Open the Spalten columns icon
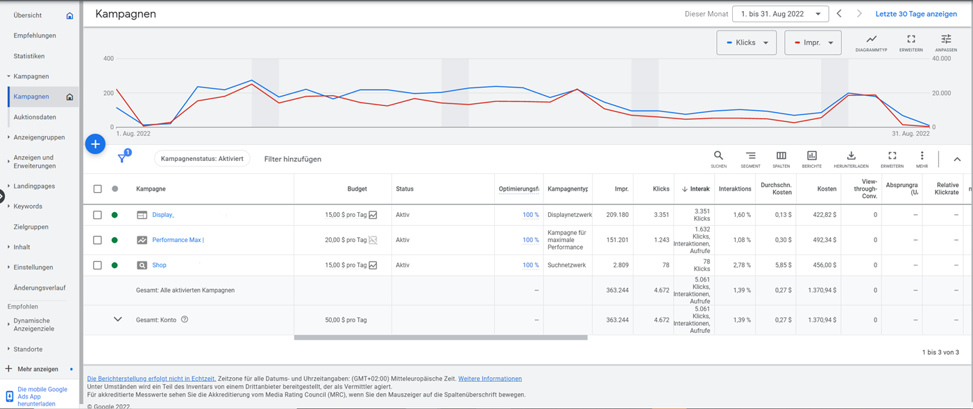Viewport: 973px width, 409px height. coord(781,158)
